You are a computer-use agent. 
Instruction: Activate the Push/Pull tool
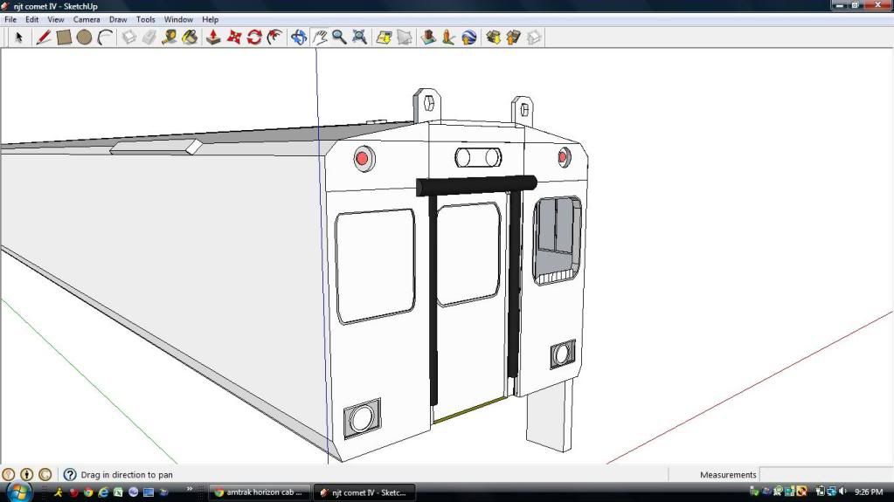point(213,38)
